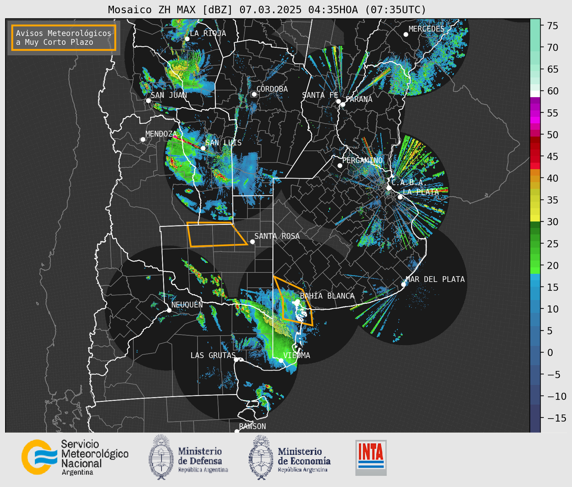Click the orange warning polygon near Bahía Blanca
The width and height of the screenshot is (572, 487).
pyautogui.click(x=294, y=301)
